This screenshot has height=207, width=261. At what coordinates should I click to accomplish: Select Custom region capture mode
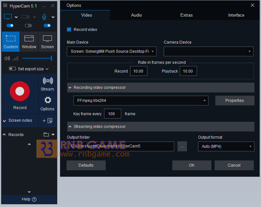coord(11,42)
